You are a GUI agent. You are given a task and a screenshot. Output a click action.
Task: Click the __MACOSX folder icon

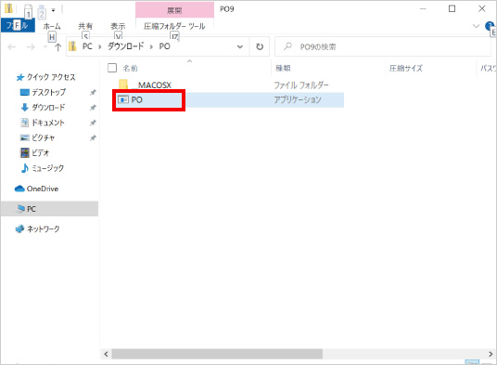[x=123, y=85]
